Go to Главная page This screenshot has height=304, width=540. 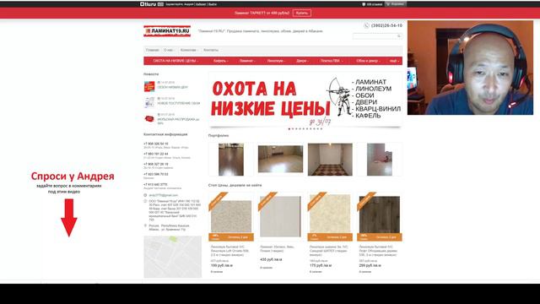tap(152, 50)
